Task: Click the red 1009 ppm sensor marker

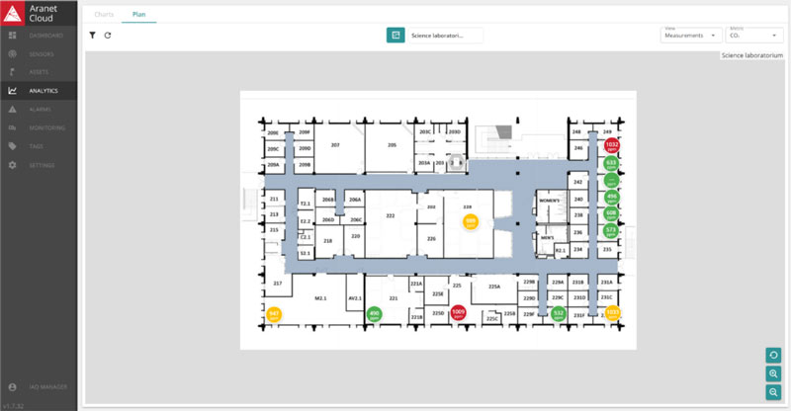Action: point(458,312)
